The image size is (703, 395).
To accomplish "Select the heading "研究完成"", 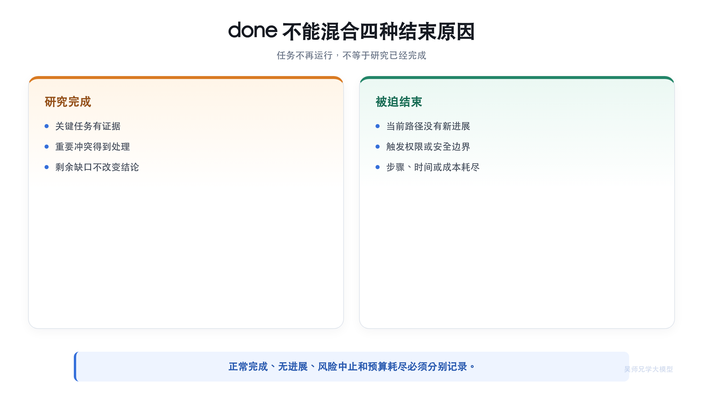I will (68, 102).
